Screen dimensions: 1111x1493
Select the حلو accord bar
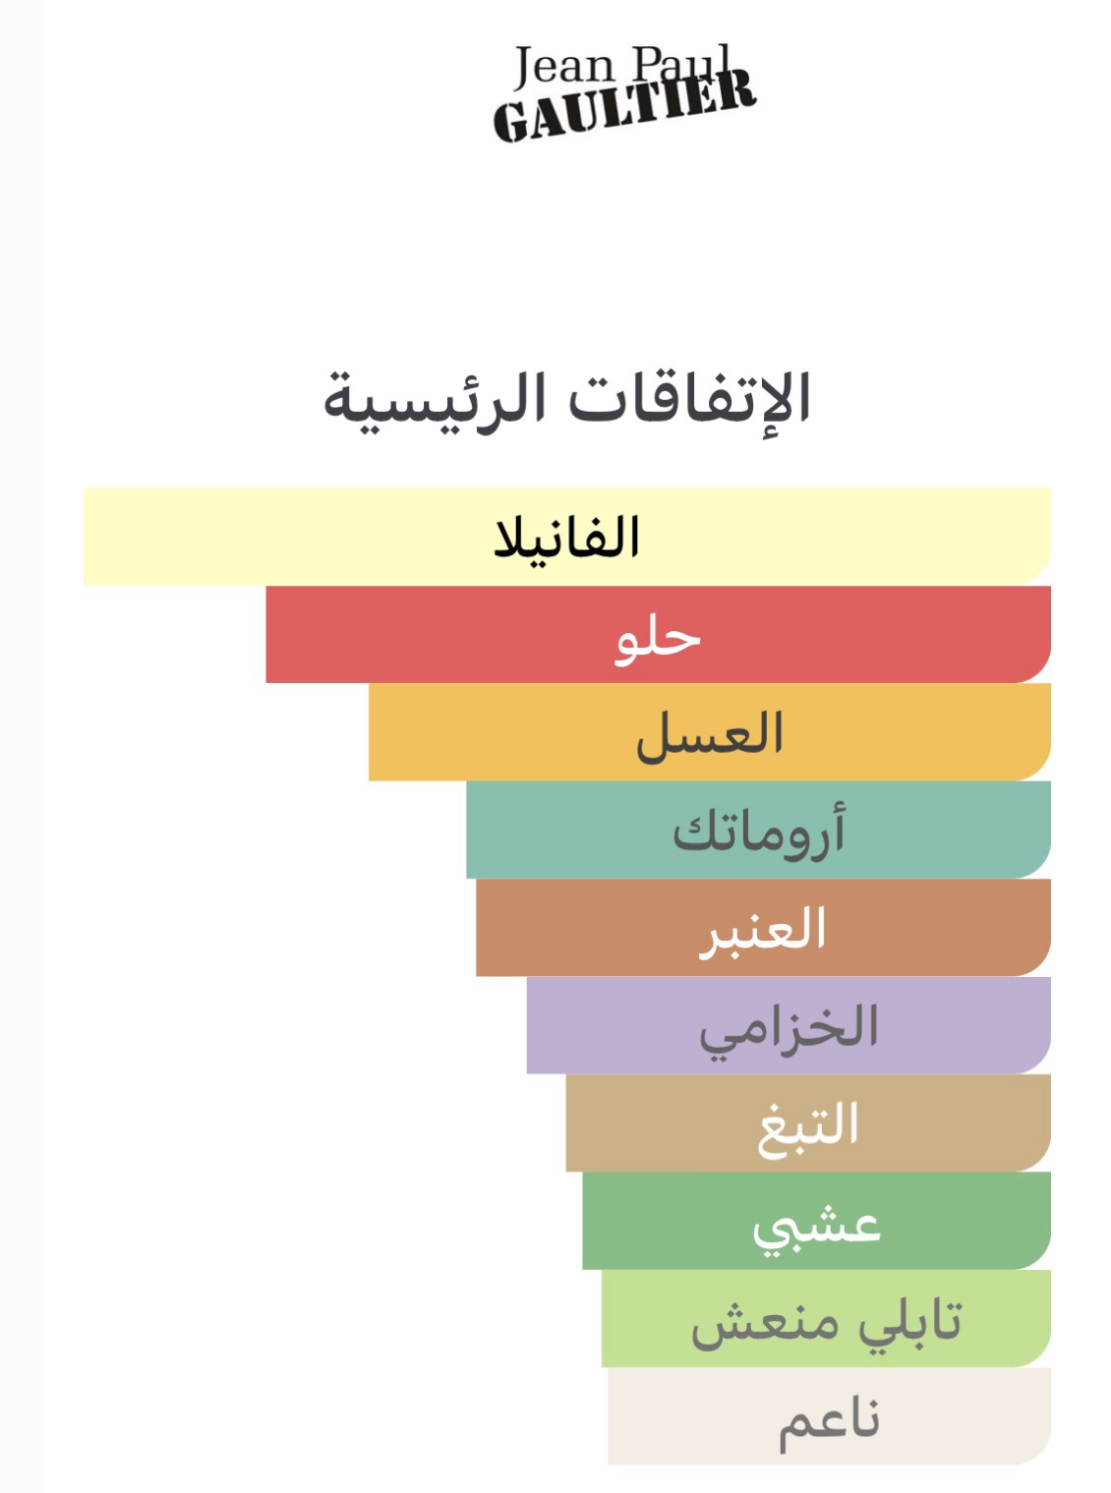pyautogui.click(x=658, y=635)
